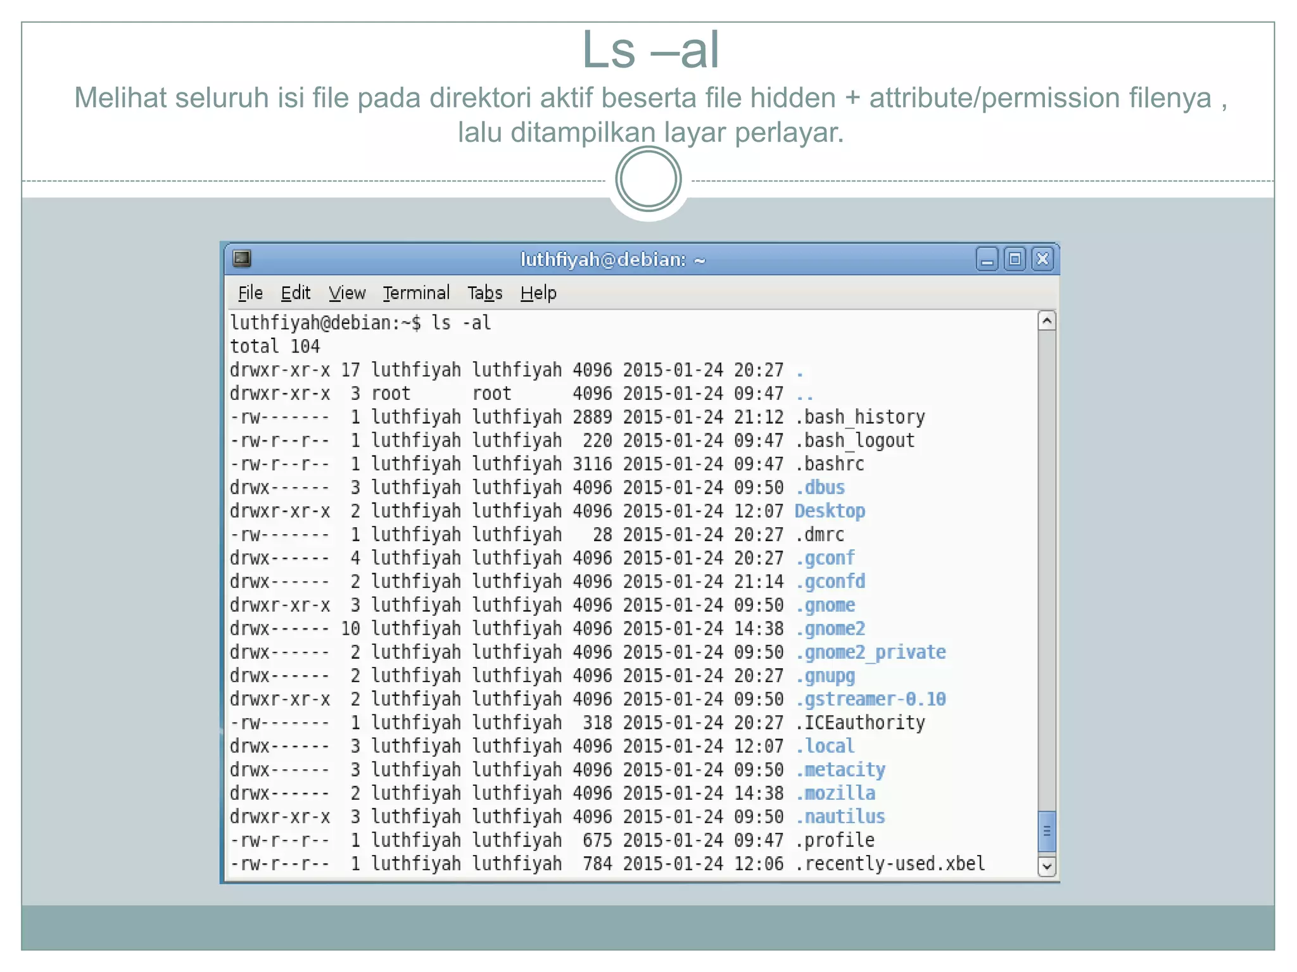
Task: Click the Desktop directory name
Action: click(830, 511)
